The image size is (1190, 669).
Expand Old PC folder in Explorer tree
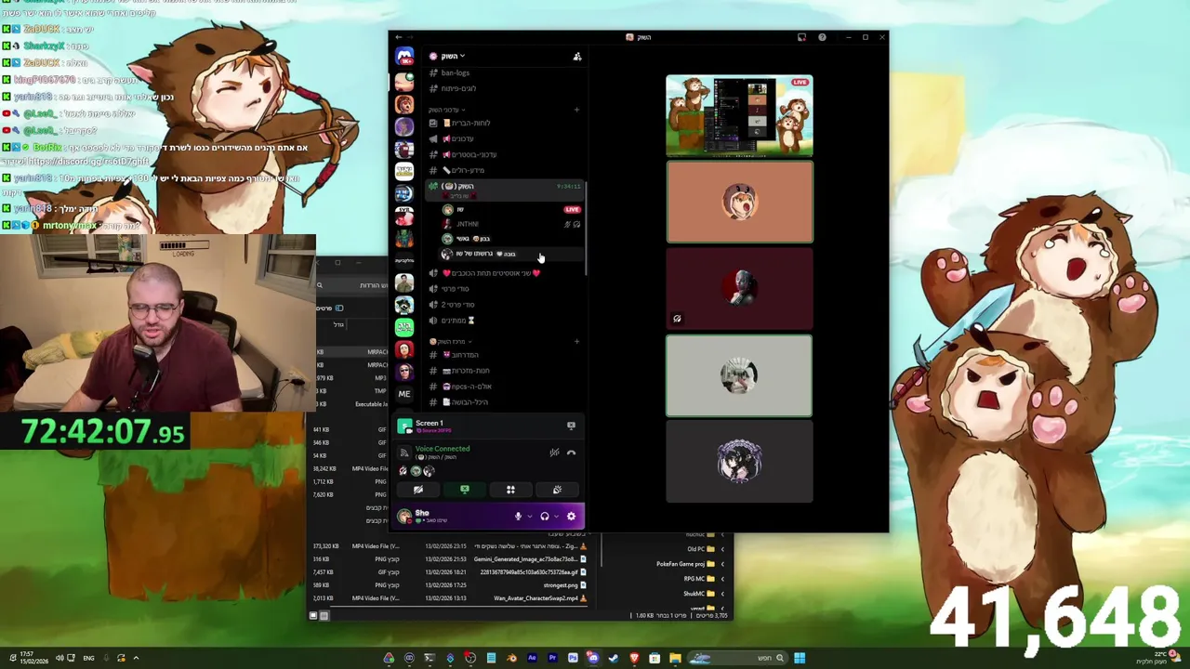[722, 549]
